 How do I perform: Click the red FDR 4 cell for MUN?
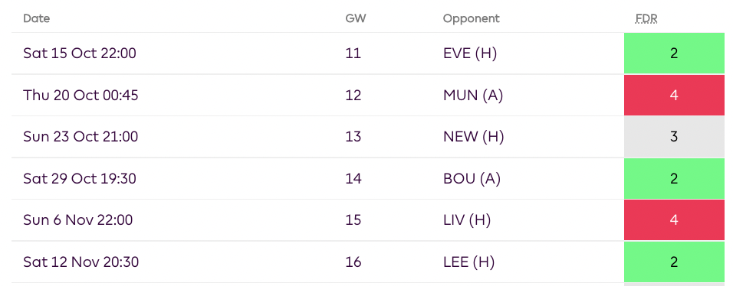pos(674,95)
